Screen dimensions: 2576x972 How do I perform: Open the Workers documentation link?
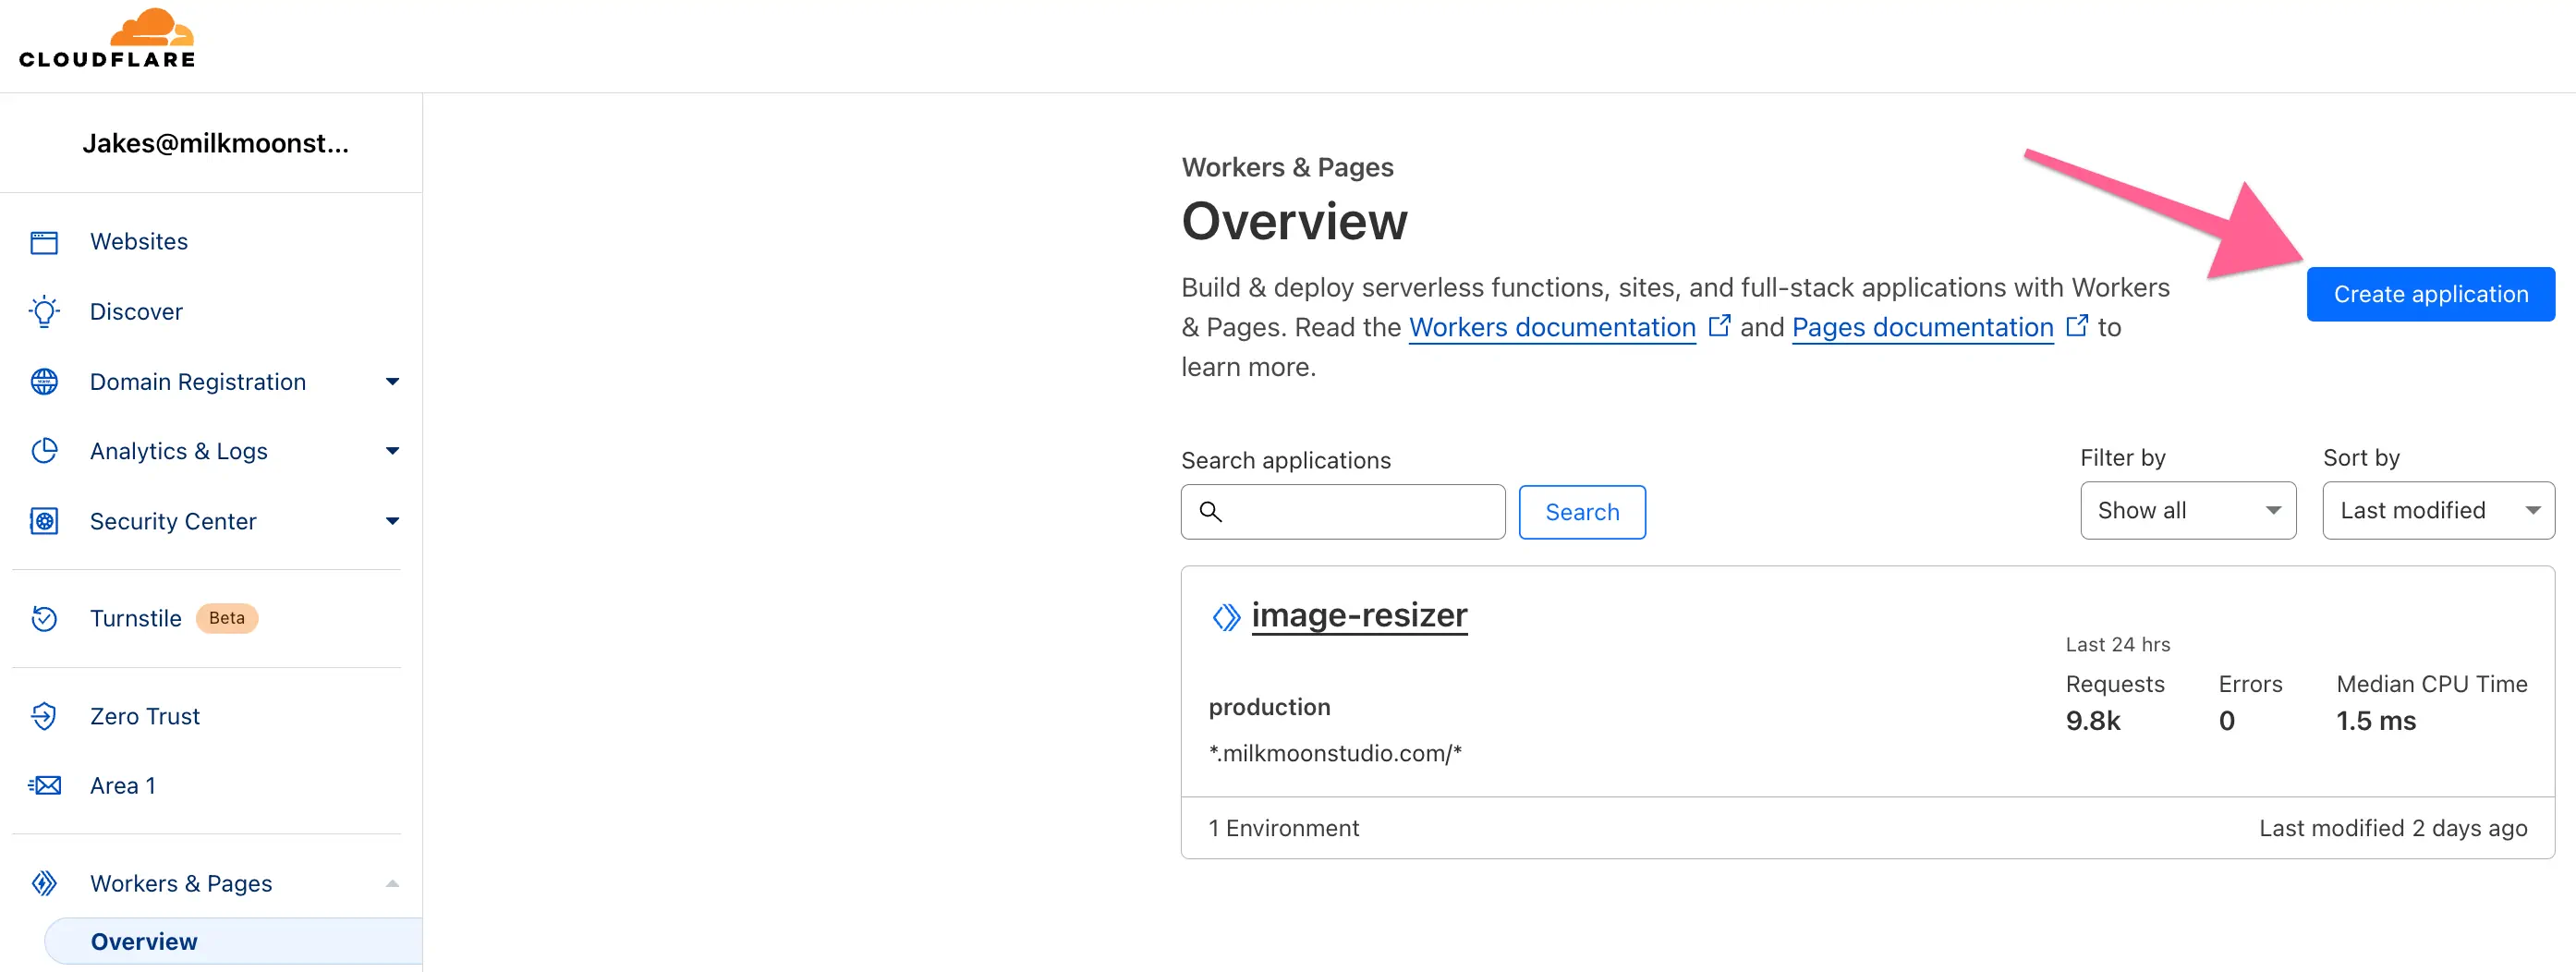(1551, 327)
